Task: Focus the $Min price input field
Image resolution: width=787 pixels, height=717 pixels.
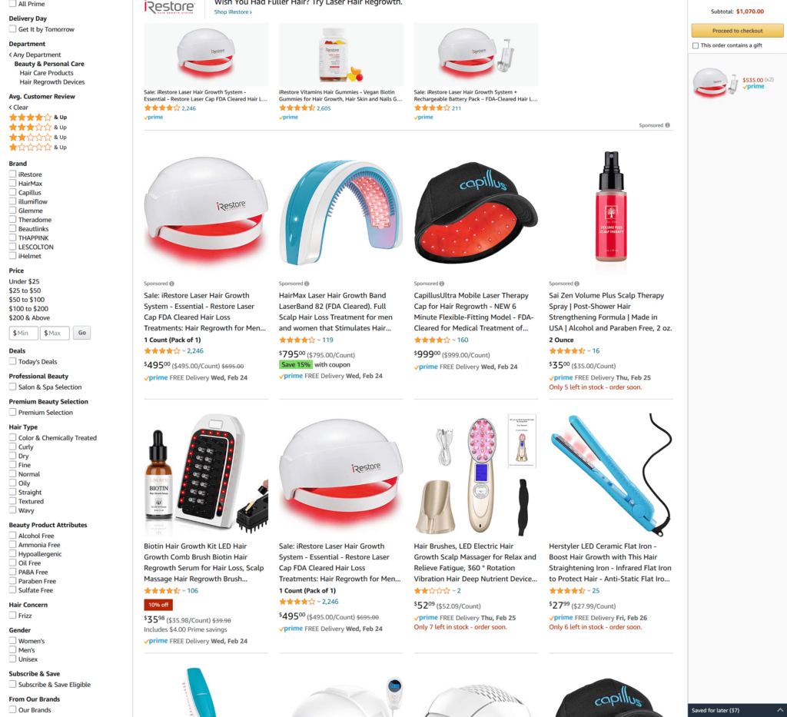Action: [x=24, y=333]
